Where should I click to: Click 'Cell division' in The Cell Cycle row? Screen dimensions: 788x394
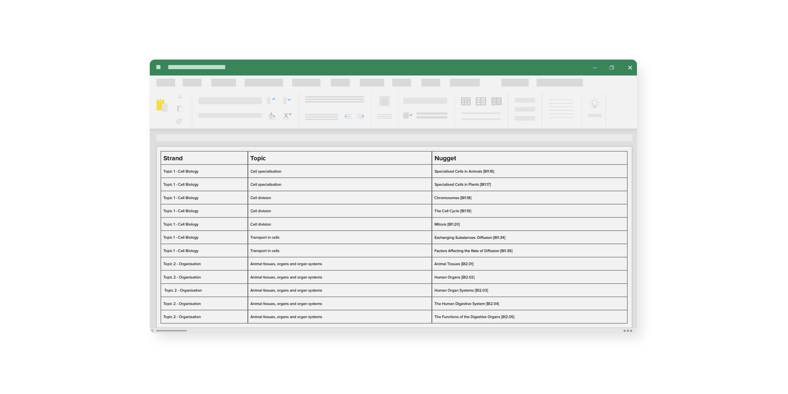[x=340, y=211]
